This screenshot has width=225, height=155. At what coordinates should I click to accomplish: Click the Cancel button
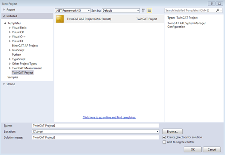212,149
